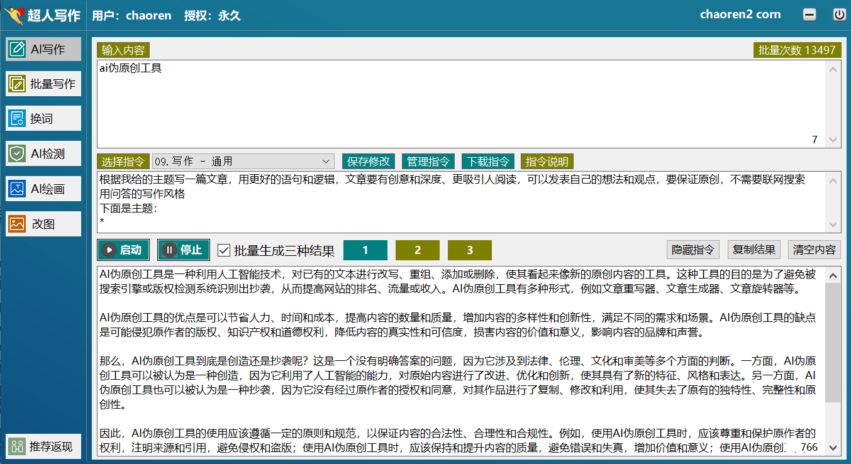Viewport: 851px width, 464px height.
Task: Click the power icon in title bar
Action: [x=839, y=15]
